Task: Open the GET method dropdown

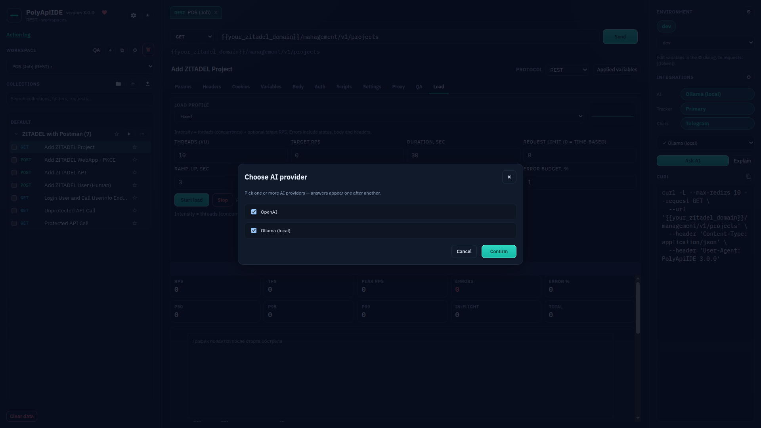Action: tap(192, 37)
